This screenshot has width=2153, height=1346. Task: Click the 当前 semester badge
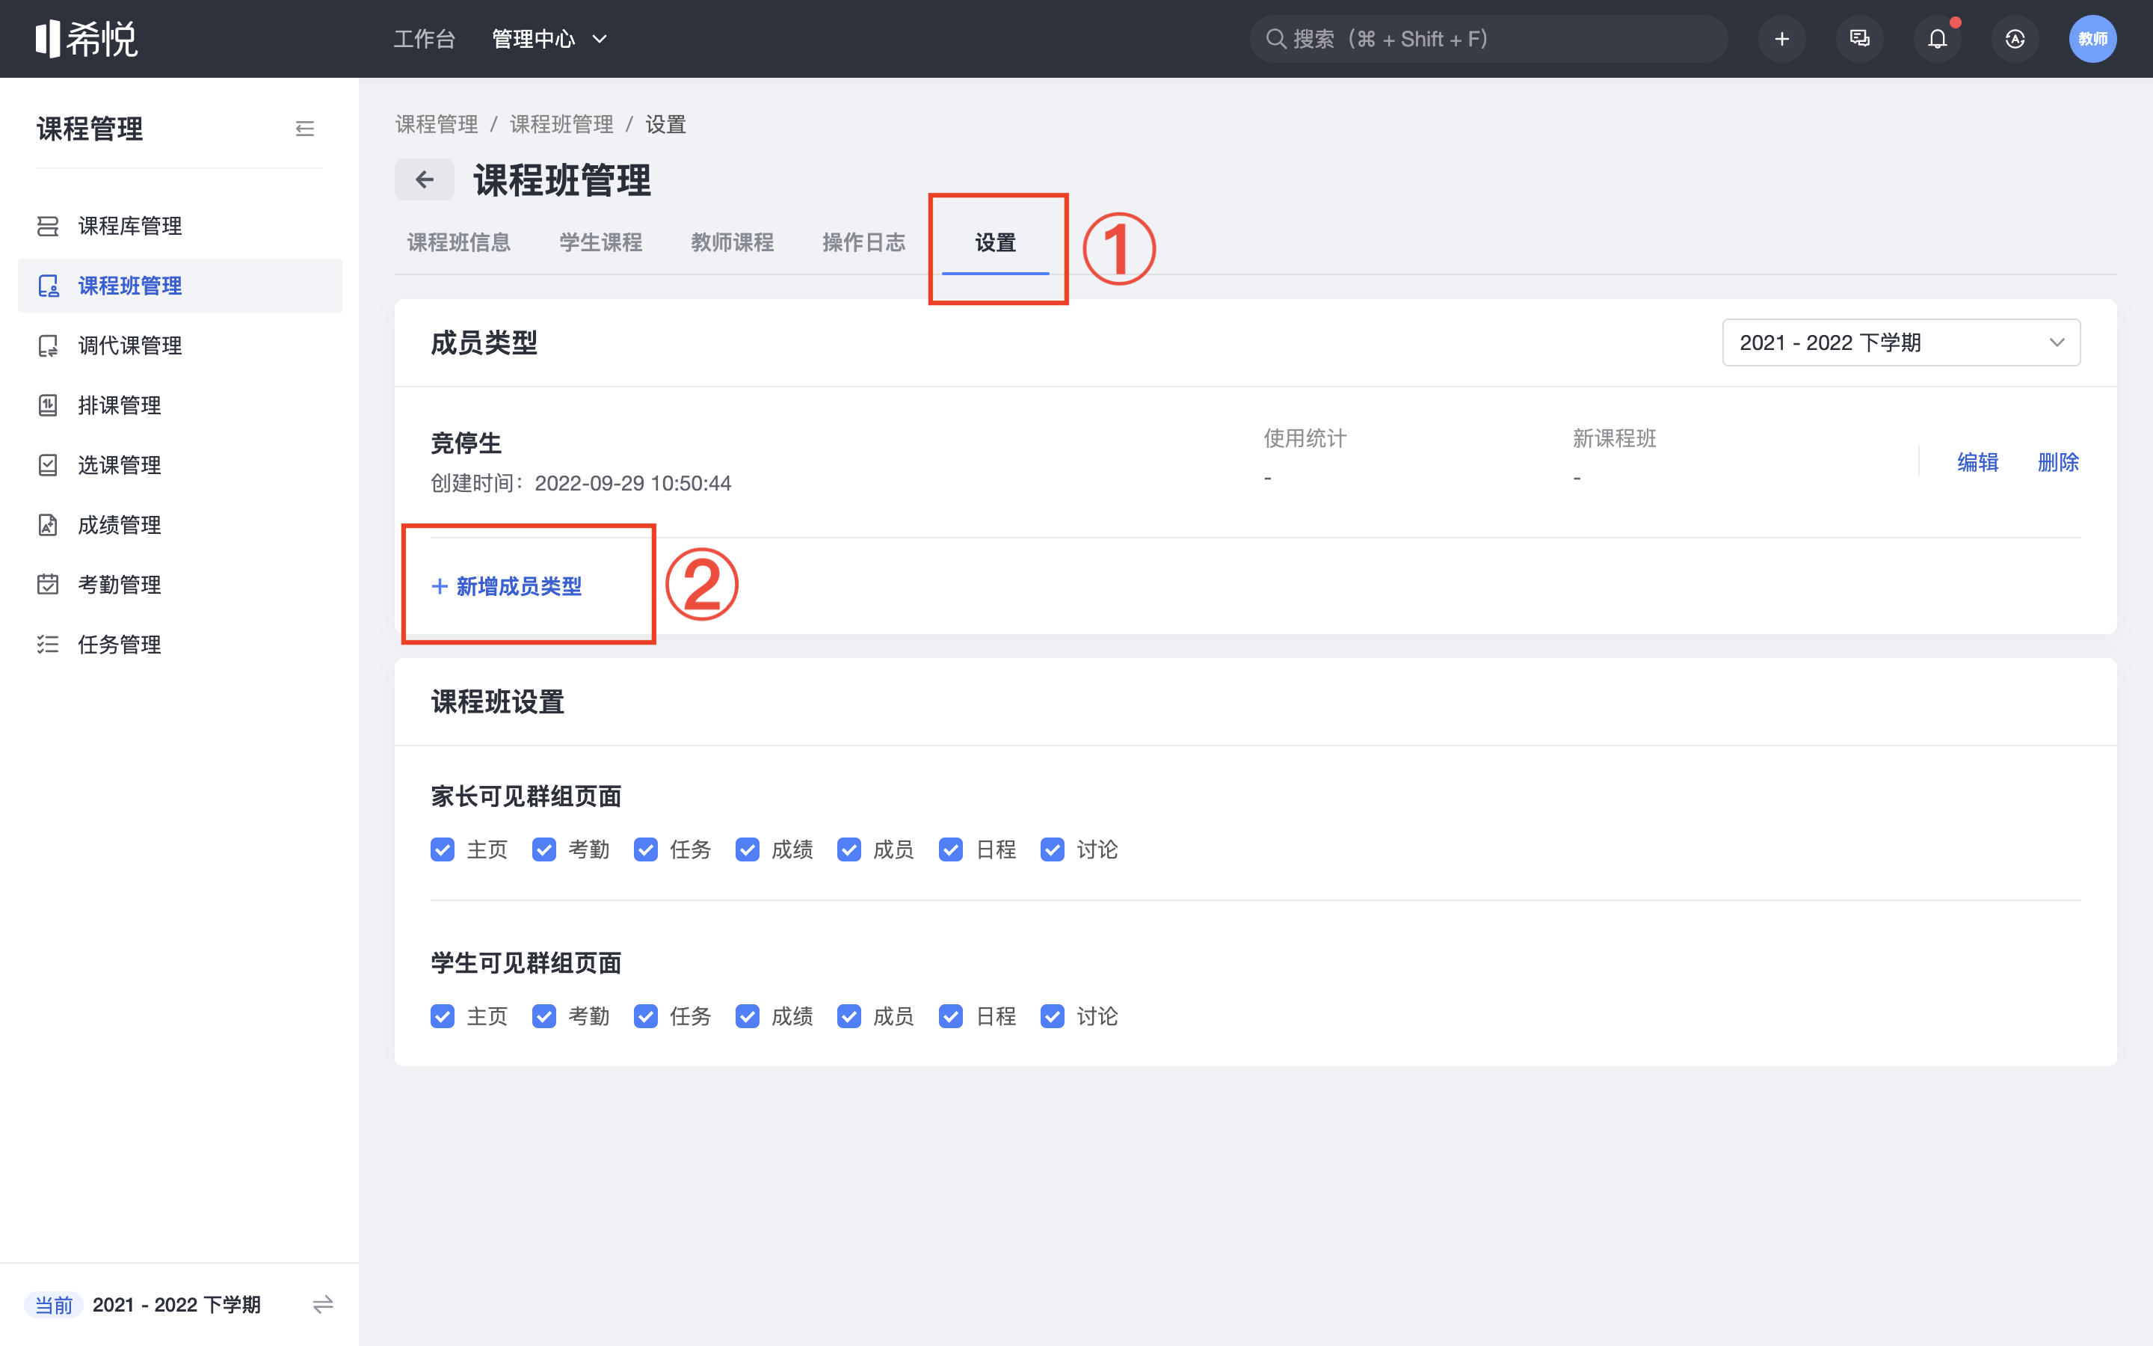[x=53, y=1305]
